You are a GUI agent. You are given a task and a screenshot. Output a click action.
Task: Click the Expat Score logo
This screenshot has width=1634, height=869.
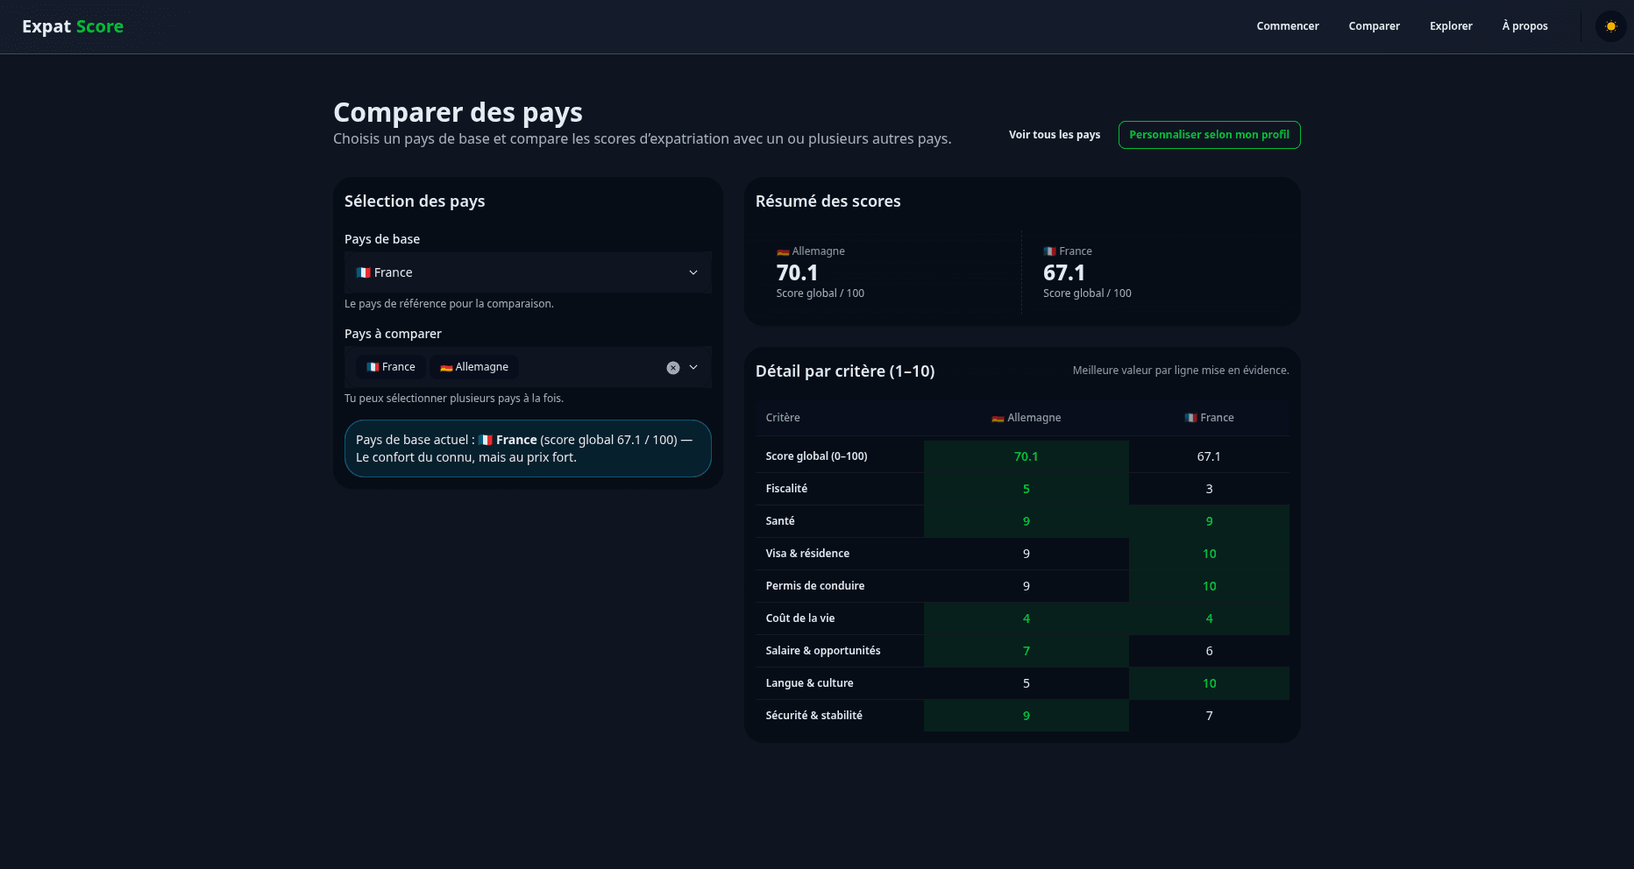[73, 26]
